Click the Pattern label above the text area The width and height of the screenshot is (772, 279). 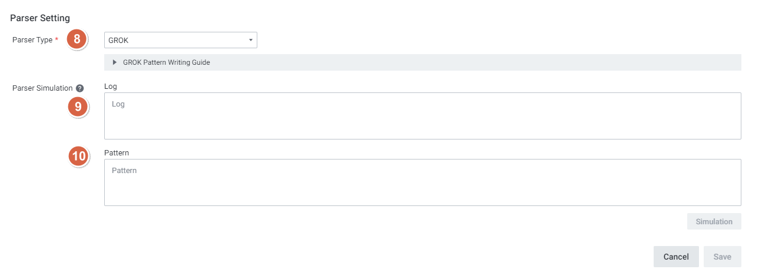point(117,152)
